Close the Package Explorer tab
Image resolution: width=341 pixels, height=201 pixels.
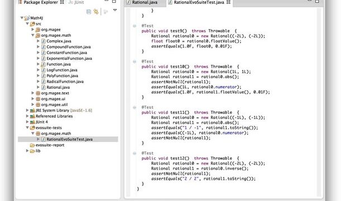62,2
